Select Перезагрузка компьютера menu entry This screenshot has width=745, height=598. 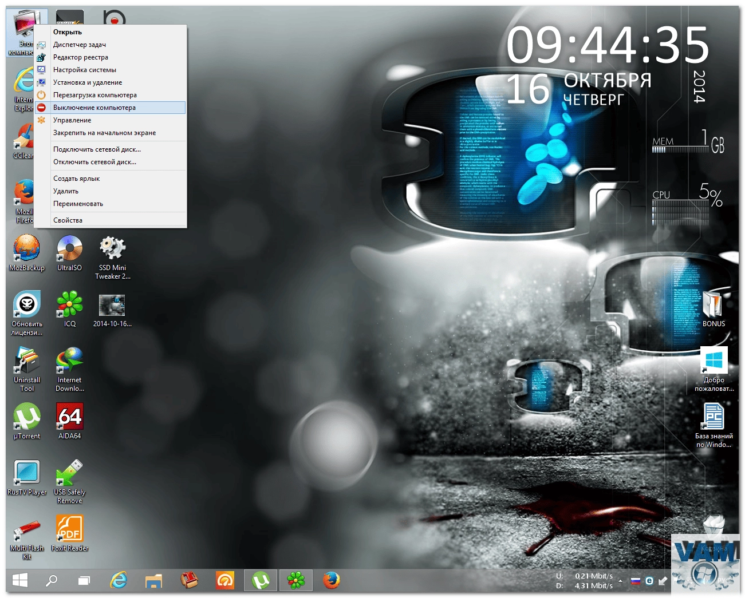point(111,95)
